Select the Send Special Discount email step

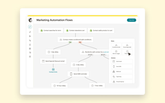[x=53, y=61]
